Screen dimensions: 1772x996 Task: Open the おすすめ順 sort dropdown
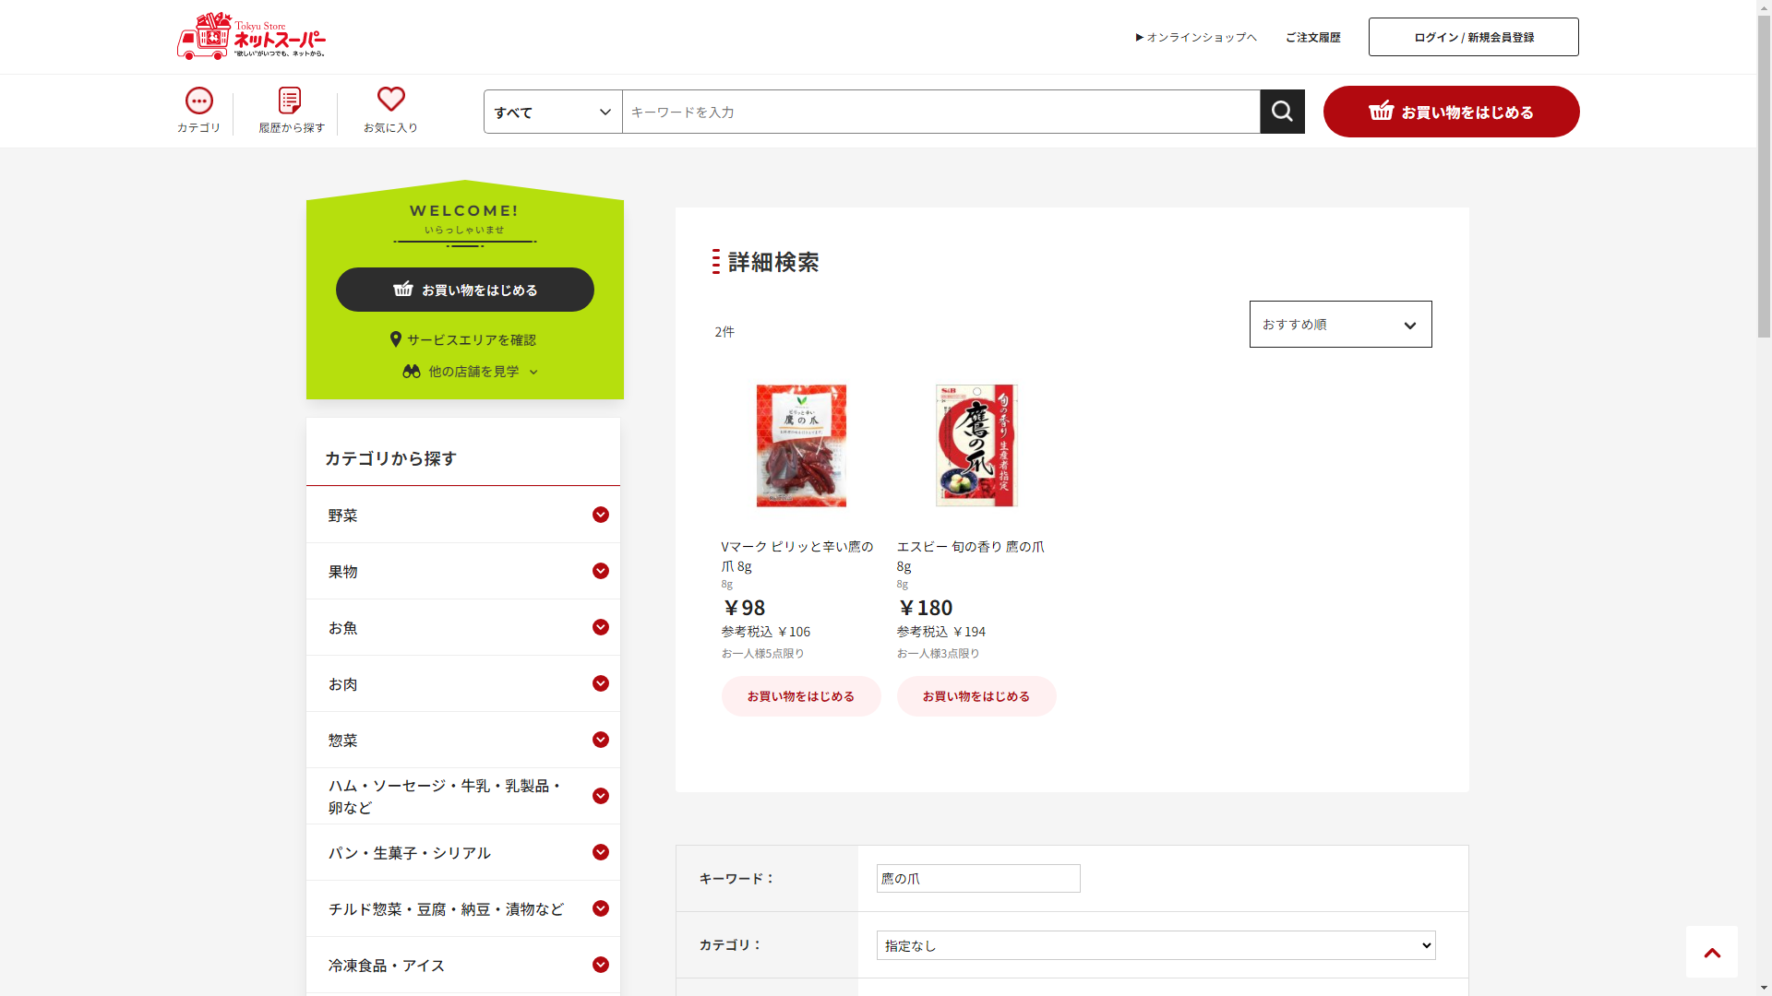(1340, 325)
